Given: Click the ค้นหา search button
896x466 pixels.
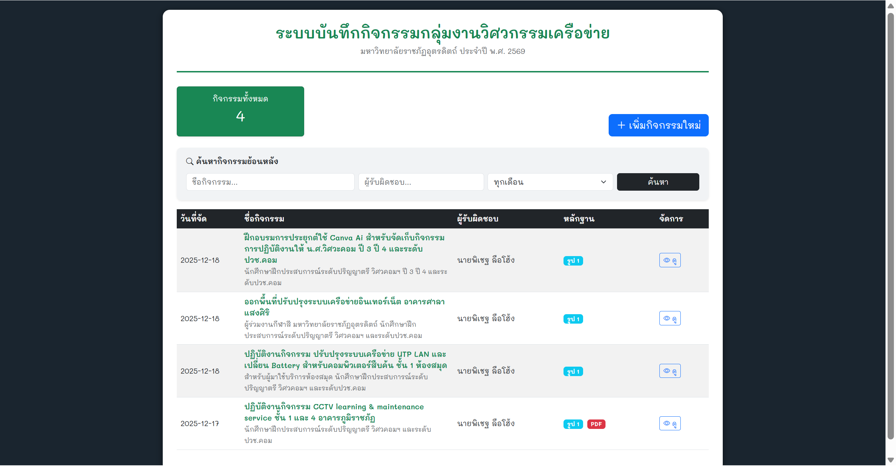Looking at the screenshot, I should tap(658, 182).
